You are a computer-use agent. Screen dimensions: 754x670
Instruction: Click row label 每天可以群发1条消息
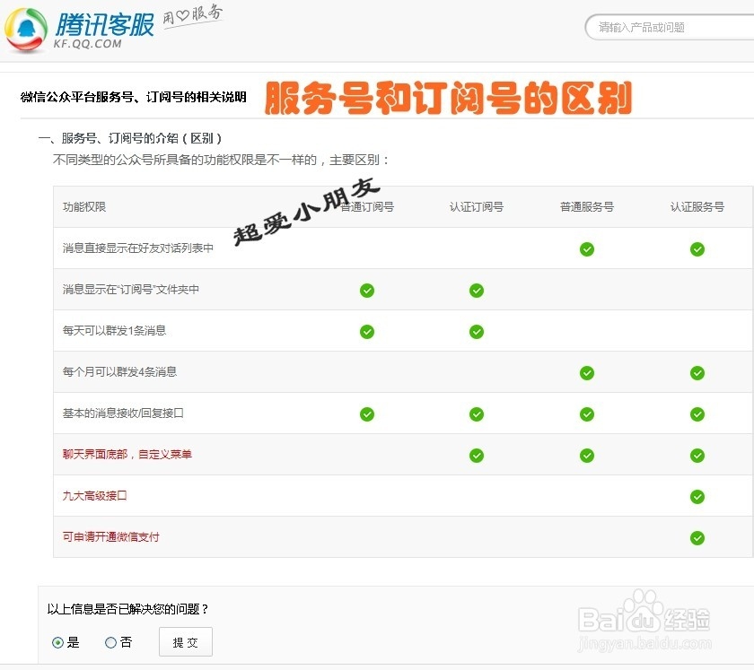pos(115,331)
